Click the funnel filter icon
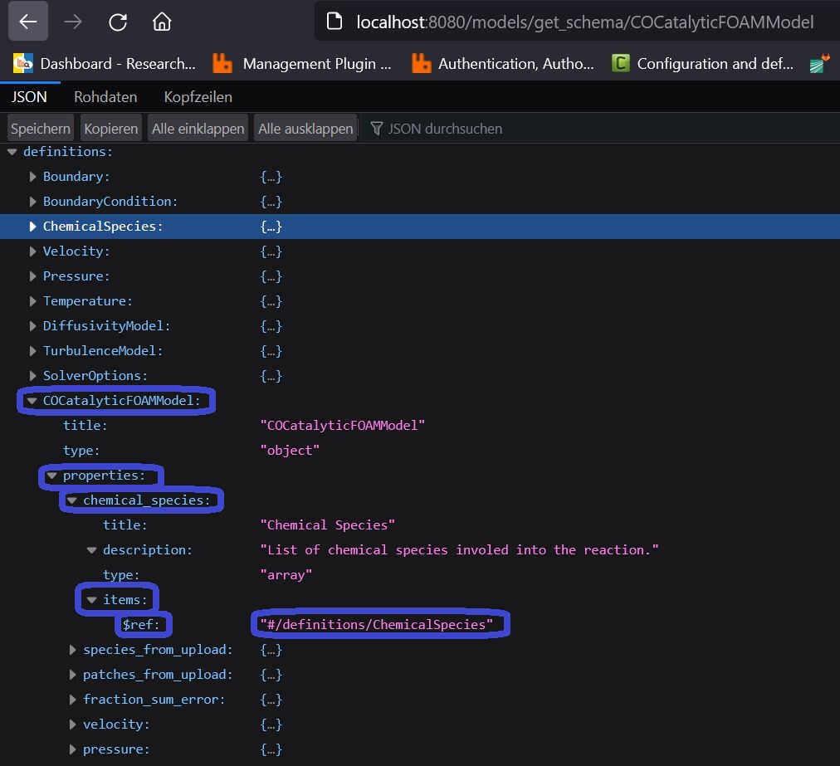The width and height of the screenshot is (840, 766). 377,129
